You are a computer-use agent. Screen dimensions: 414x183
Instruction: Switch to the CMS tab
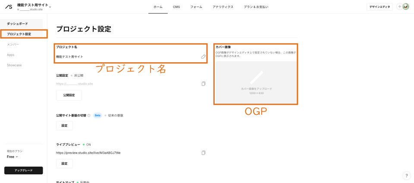tap(176, 7)
